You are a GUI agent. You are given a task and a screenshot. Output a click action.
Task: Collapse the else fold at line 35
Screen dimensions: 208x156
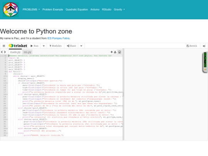pos(7,133)
